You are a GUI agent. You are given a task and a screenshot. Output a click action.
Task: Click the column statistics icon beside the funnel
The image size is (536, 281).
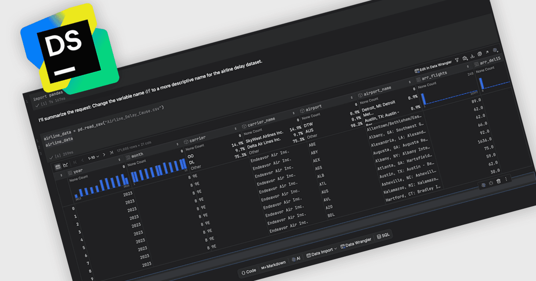tap(465, 58)
